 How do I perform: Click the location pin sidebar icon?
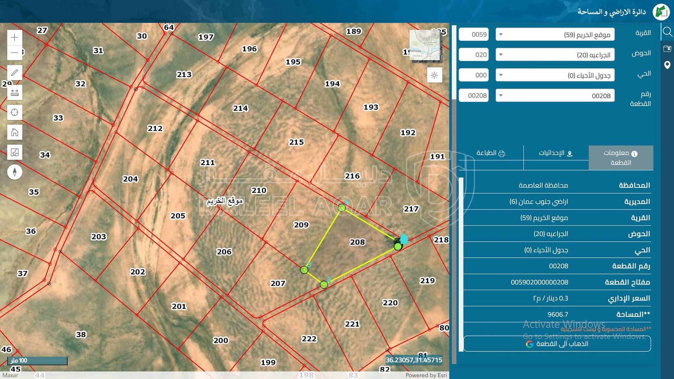click(667, 65)
